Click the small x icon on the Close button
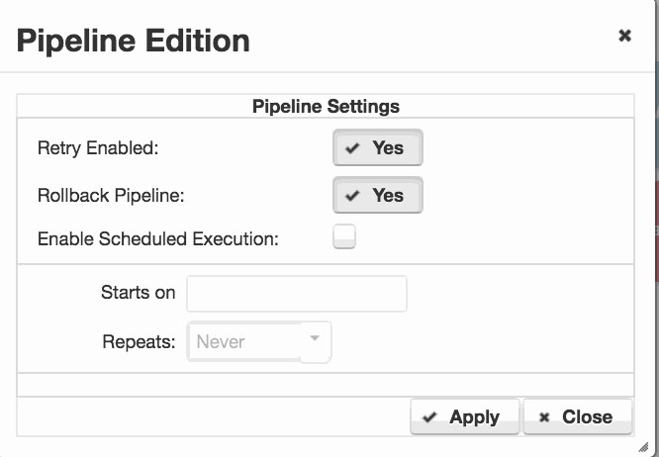The height and width of the screenshot is (457, 659). pyautogui.click(x=544, y=417)
